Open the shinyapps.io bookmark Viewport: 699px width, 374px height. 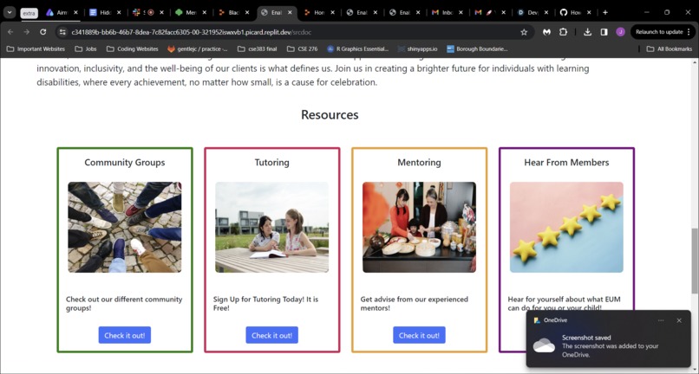coord(418,49)
